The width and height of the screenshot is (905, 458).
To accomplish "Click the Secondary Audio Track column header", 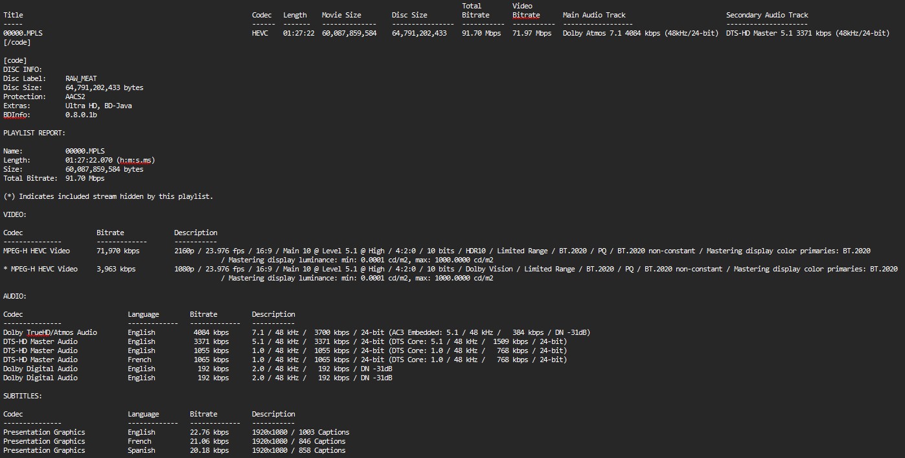I will pos(767,15).
